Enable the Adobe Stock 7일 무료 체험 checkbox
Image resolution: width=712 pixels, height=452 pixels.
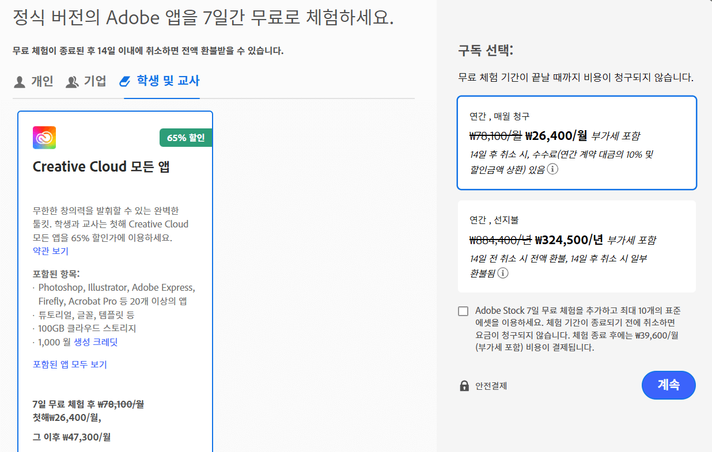[463, 310]
